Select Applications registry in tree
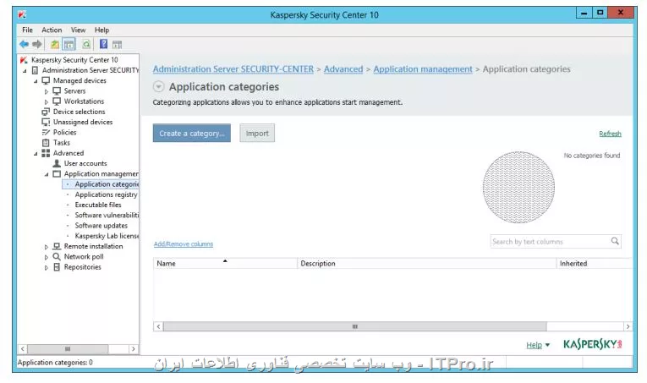Viewport: 647px width, 383px height. point(106,194)
